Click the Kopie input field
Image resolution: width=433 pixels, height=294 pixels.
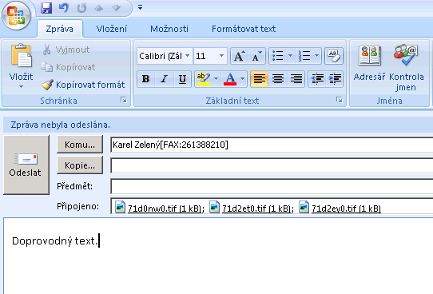tap(272, 165)
